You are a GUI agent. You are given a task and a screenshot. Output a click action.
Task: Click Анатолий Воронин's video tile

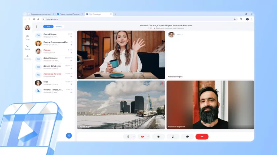[210, 105]
